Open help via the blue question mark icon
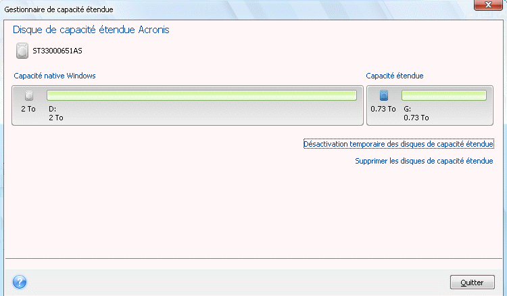 click(x=20, y=282)
